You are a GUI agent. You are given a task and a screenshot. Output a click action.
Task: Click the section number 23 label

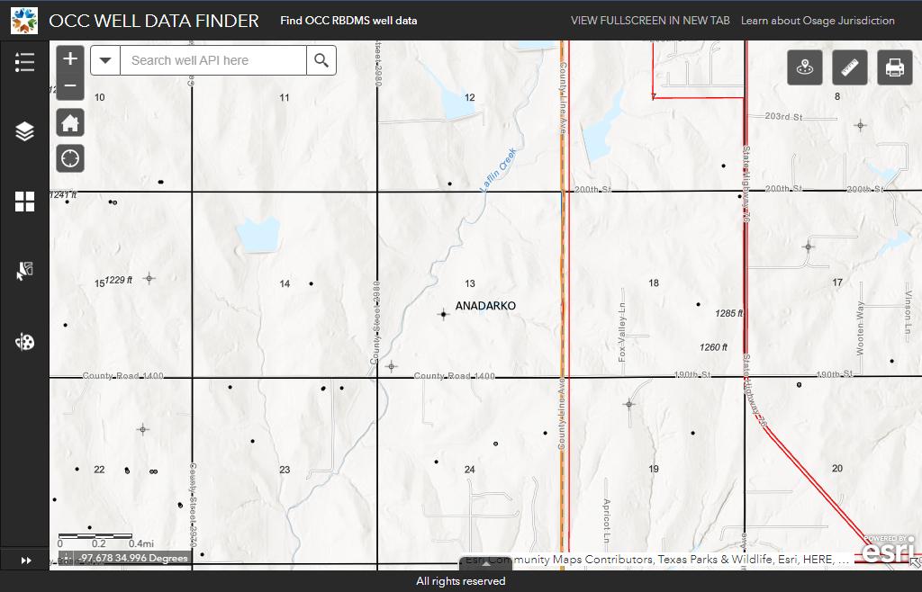[285, 470]
